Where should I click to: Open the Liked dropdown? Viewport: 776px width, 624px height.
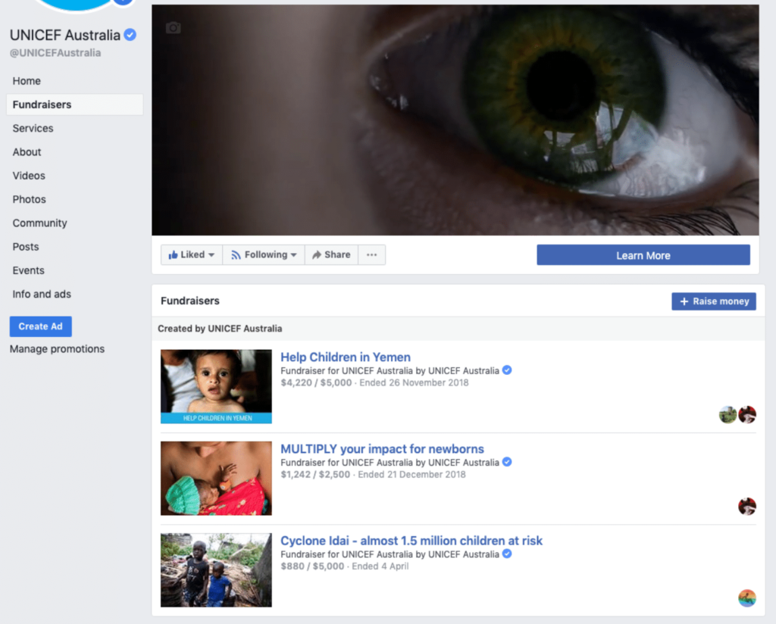click(192, 254)
